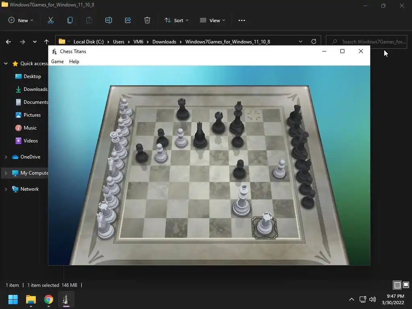412x309 pixels.
Task: Click the Paste icon in File Explorer toolbar
Action: (89, 20)
